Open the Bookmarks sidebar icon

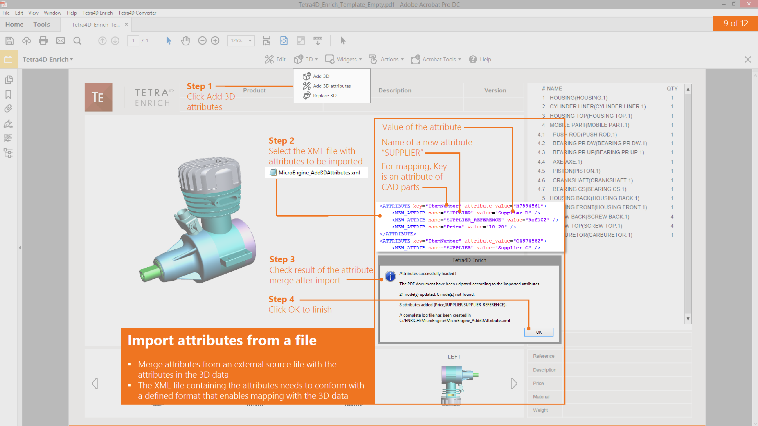point(8,94)
